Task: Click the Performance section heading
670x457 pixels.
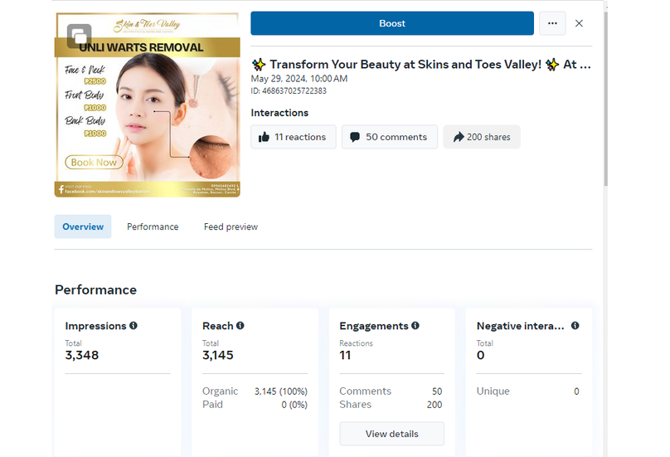Action: point(95,289)
